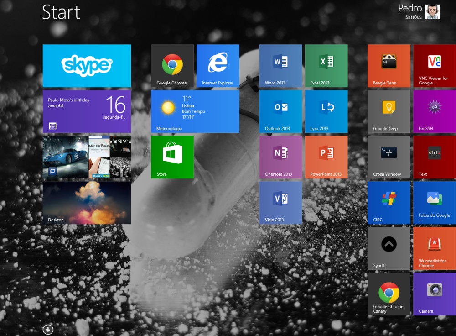Launch FireSSH tile
The height and width of the screenshot is (336, 456).
coord(435,111)
